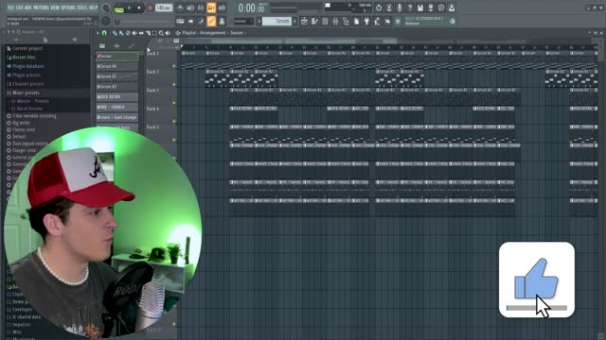The image size is (606, 340).
Task: Open the piano roll view icon
Action: (314, 22)
